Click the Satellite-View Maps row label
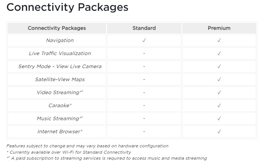Viewport: 263px width, 163px height. (60, 79)
